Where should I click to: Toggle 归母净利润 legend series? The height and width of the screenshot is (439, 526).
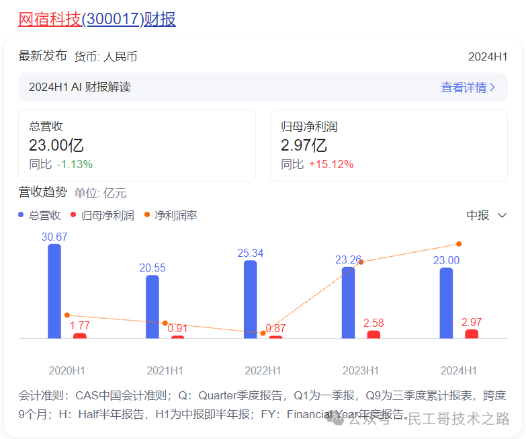[x=102, y=215]
